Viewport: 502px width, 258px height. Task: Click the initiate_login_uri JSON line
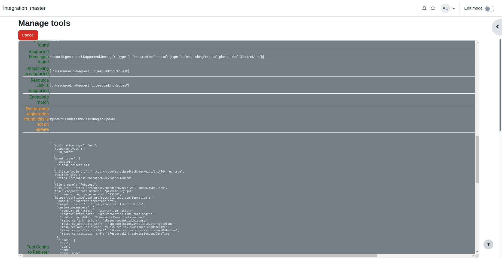pyautogui.click(x=119, y=172)
